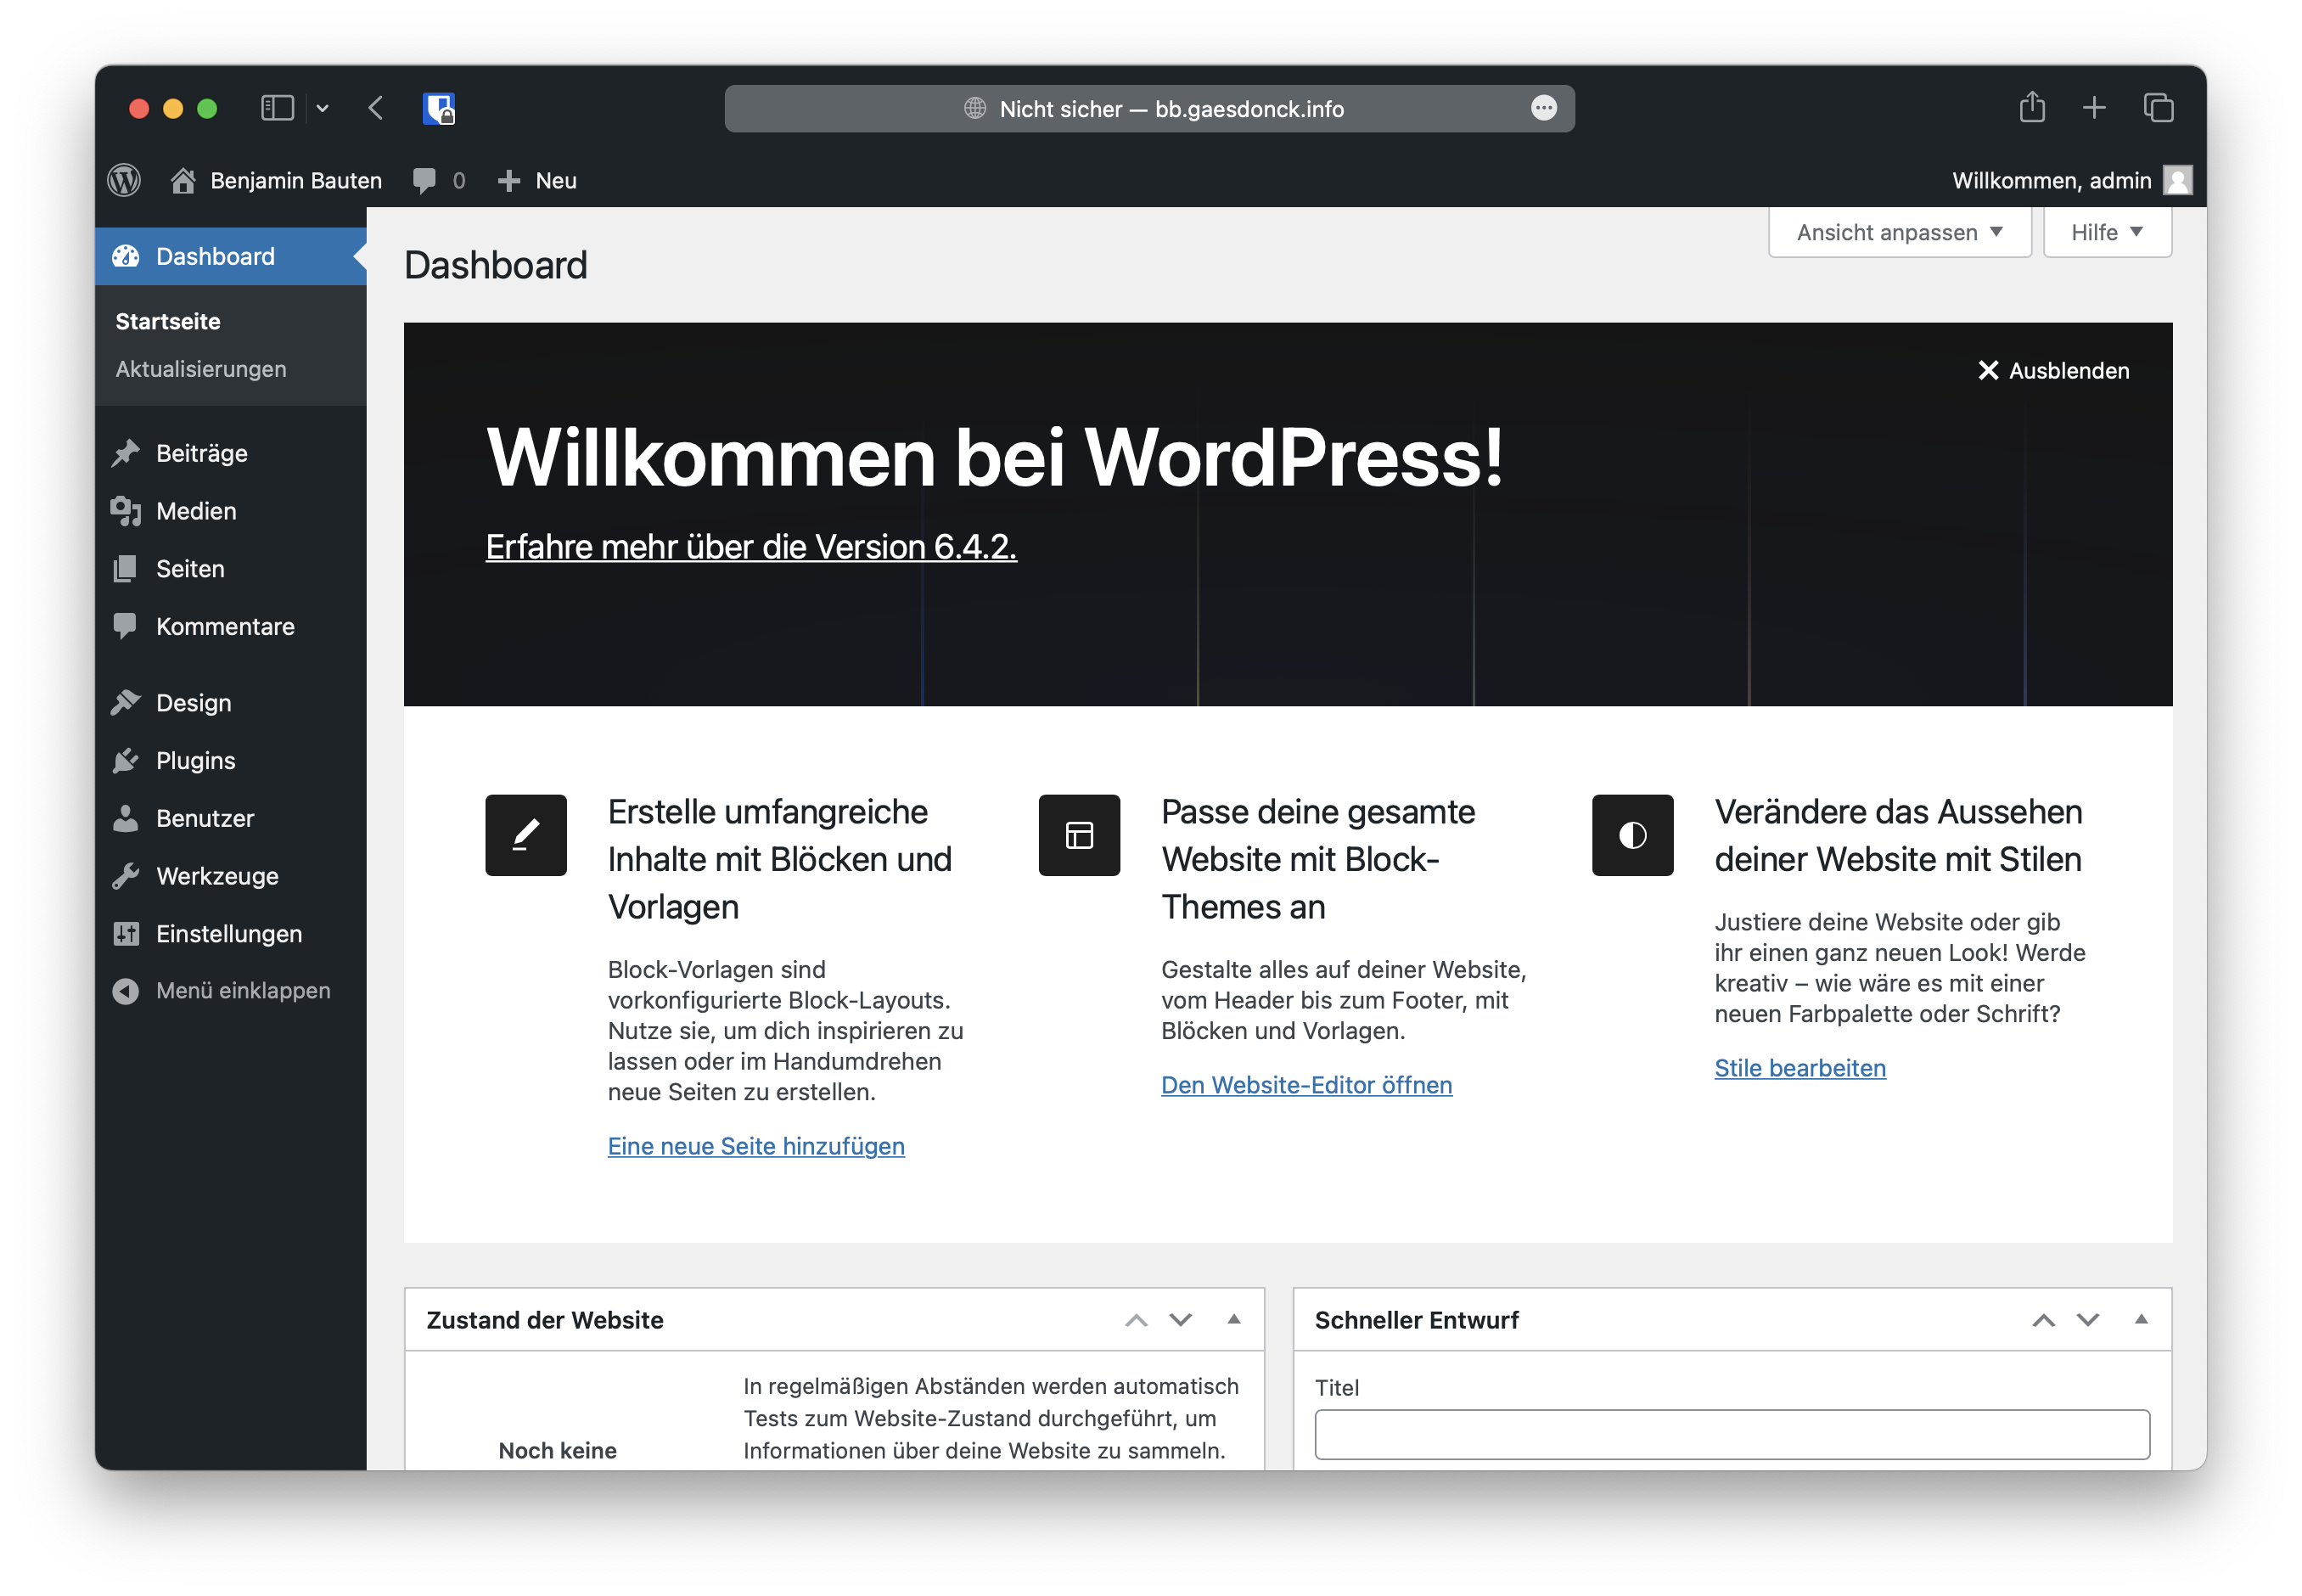Open Safari's share icon
Viewport: 2302px width, 1596px height.
click(x=2031, y=107)
